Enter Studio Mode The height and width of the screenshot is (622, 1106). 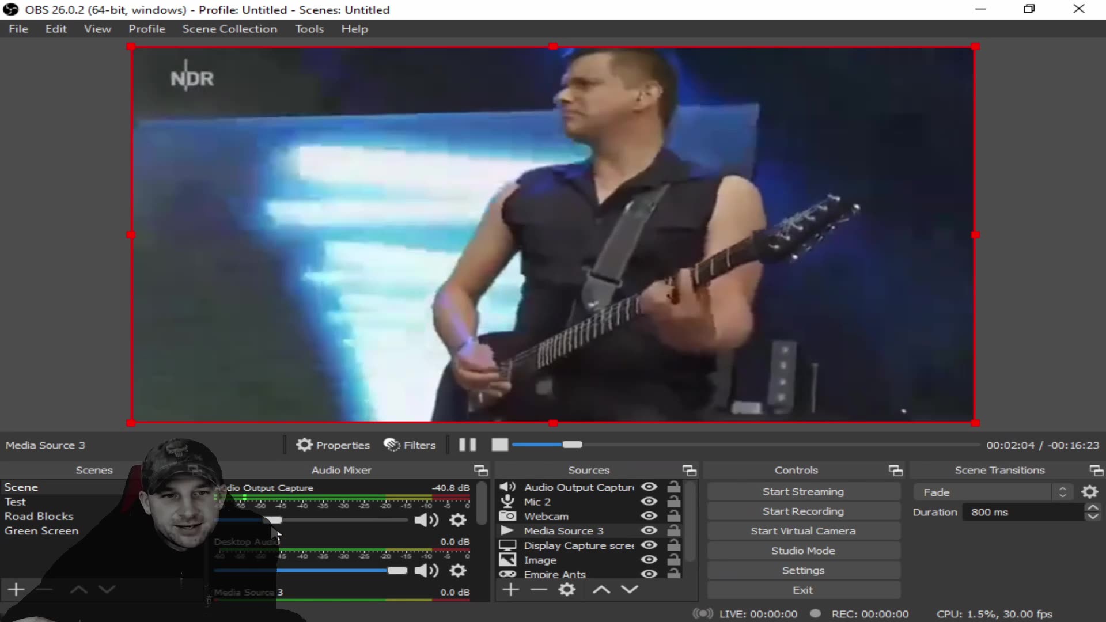802,550
